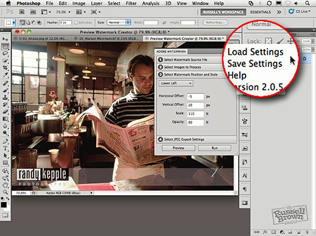
Task: Select the Rectangle shape tool
Action: pos(5,163)
